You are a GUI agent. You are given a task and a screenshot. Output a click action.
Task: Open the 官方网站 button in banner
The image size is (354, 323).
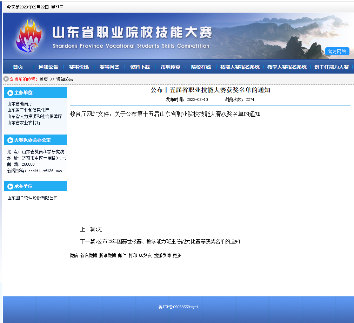pyautogui.click(x=337, y=51)
